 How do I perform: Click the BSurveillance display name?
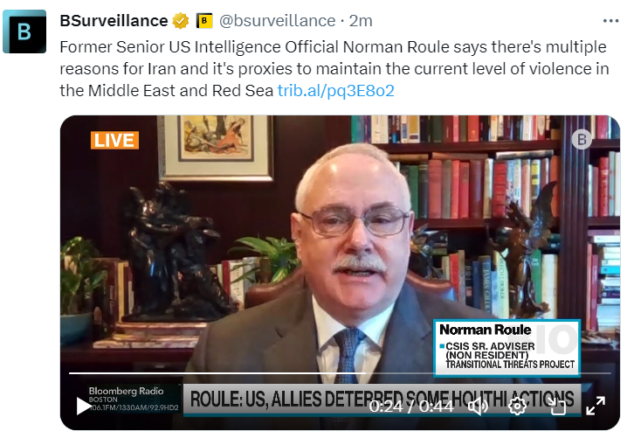click(114, 21)
